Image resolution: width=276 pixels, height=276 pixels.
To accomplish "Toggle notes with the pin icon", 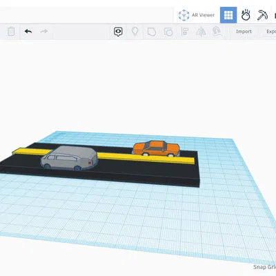I will pos(135,32).
